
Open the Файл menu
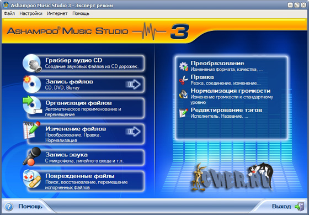[9, 14]
